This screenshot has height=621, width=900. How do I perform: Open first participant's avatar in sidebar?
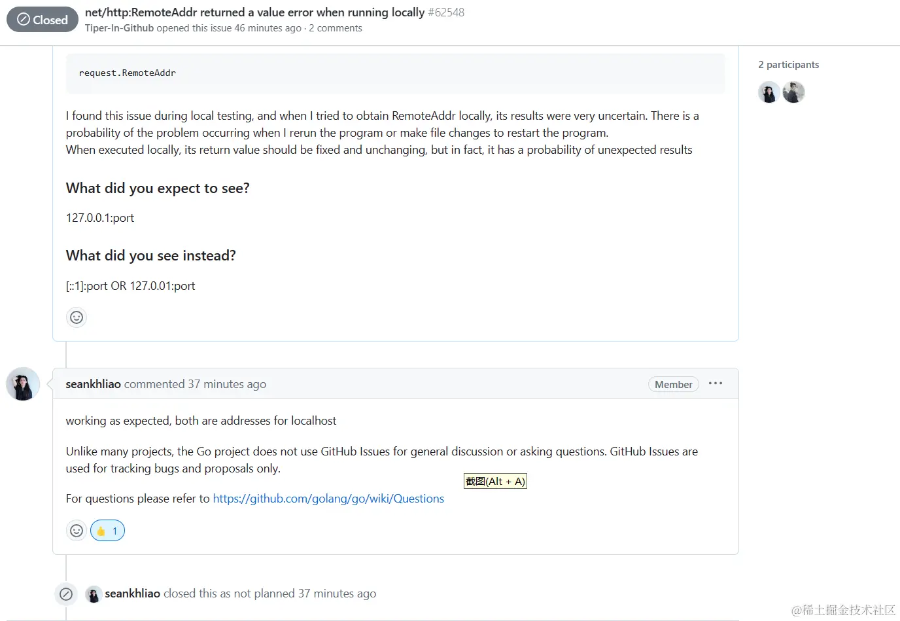click(x=769, y=92)
